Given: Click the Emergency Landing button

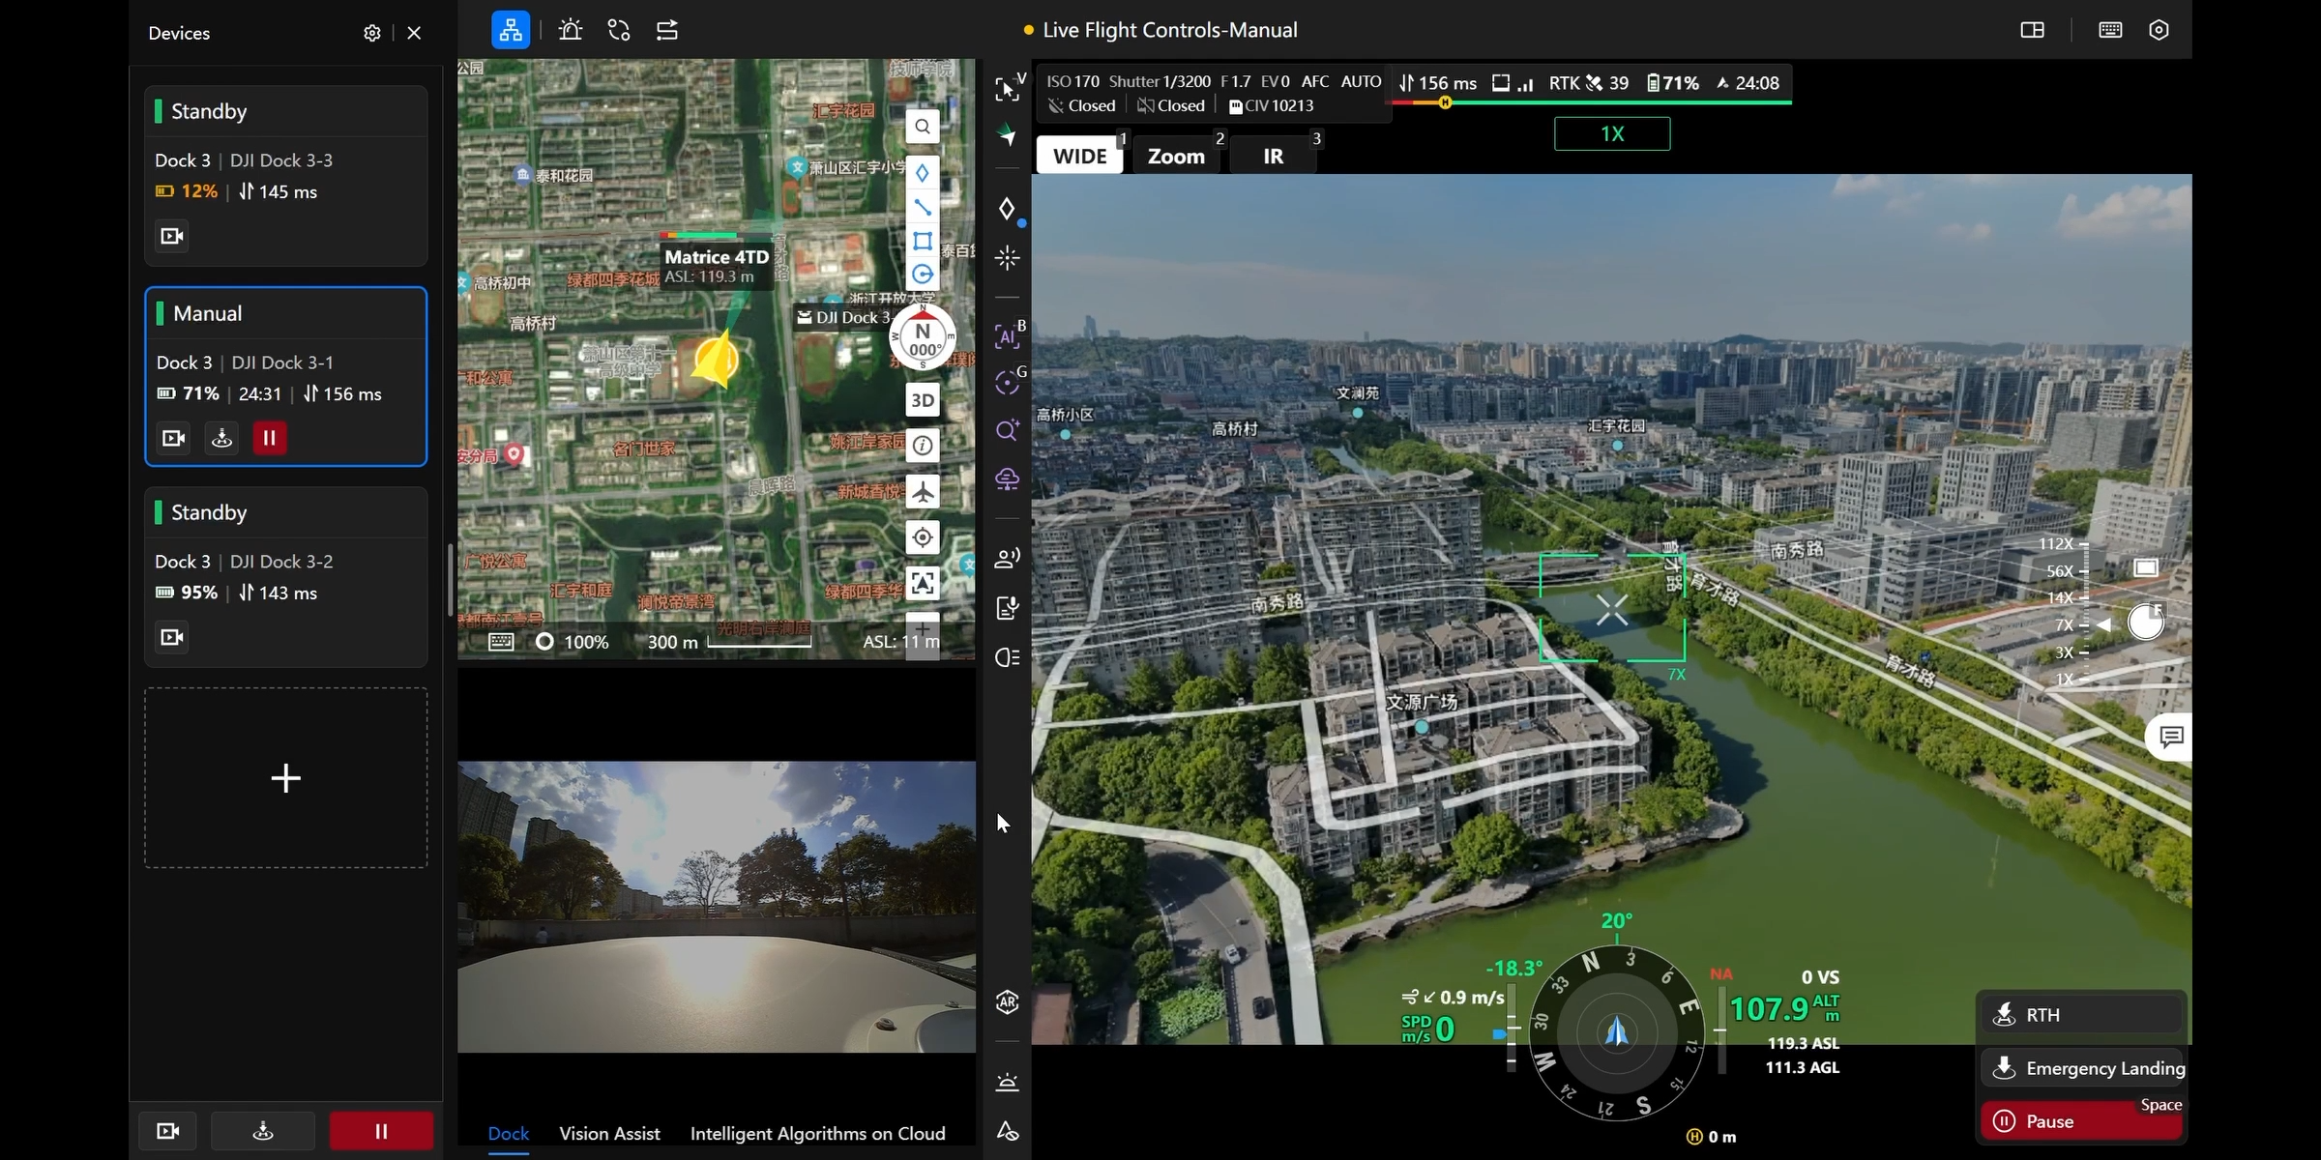Looking at the screenshot, I should [2083, 1068].
